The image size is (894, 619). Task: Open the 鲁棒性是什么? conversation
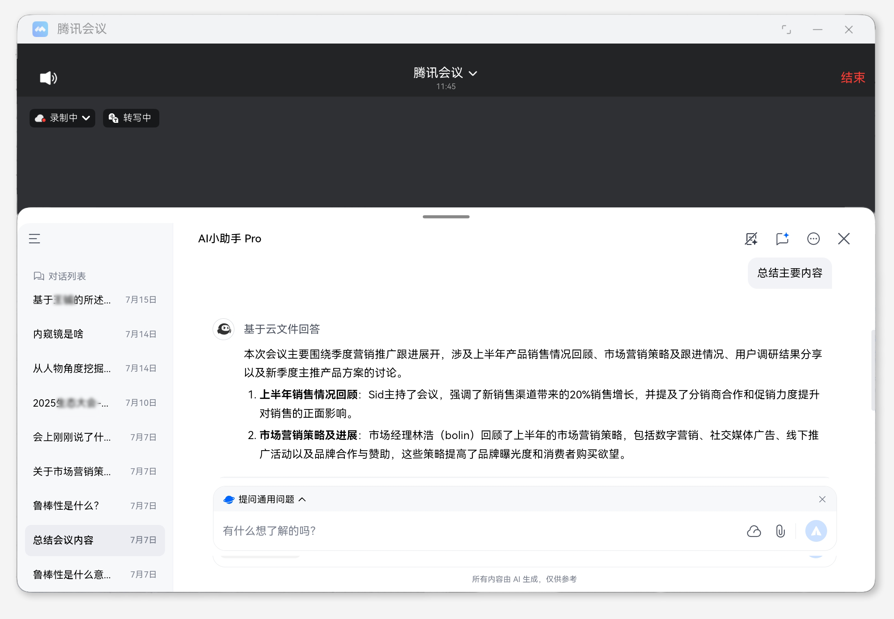[x=95, y=506]
